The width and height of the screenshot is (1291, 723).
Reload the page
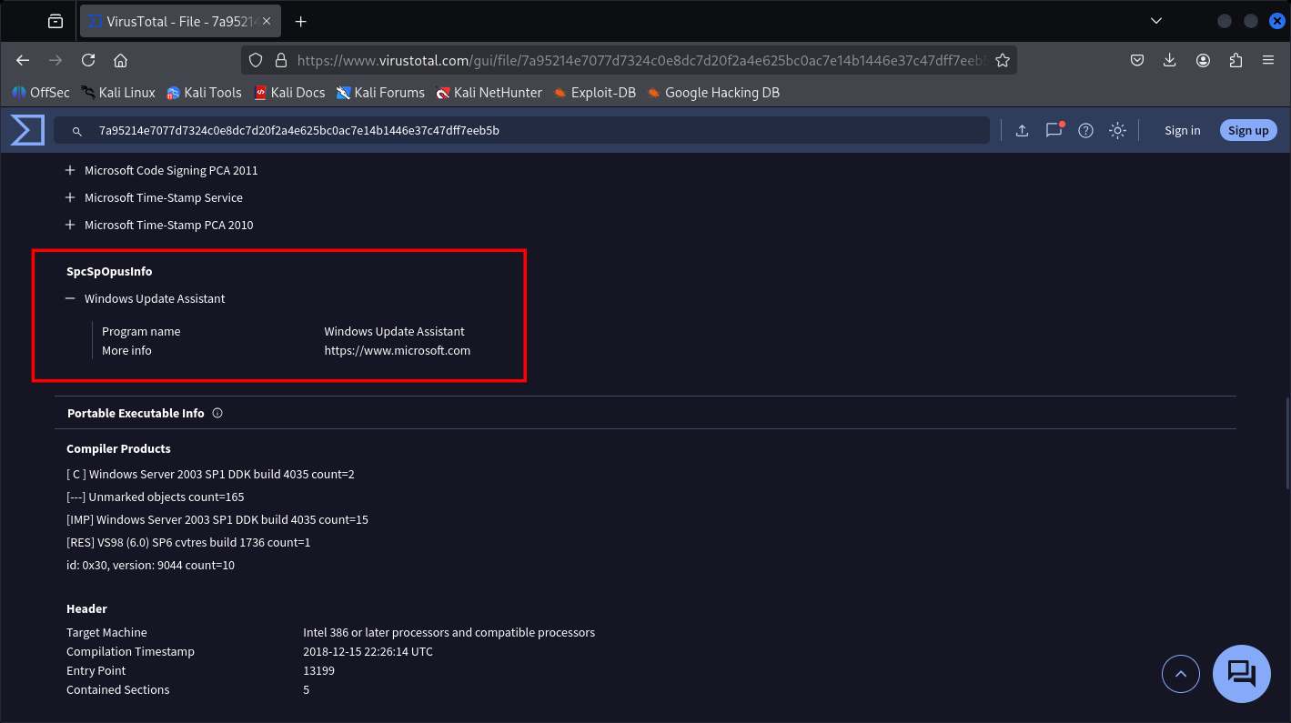tap(88, 60)
